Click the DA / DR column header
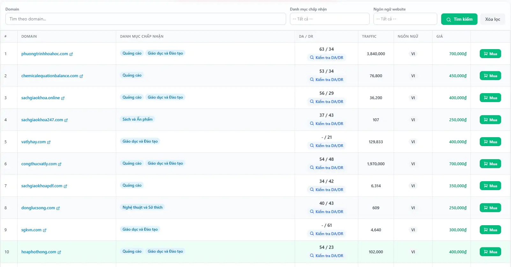This screenshot has height=267, width=511. (x=306, y=36)
